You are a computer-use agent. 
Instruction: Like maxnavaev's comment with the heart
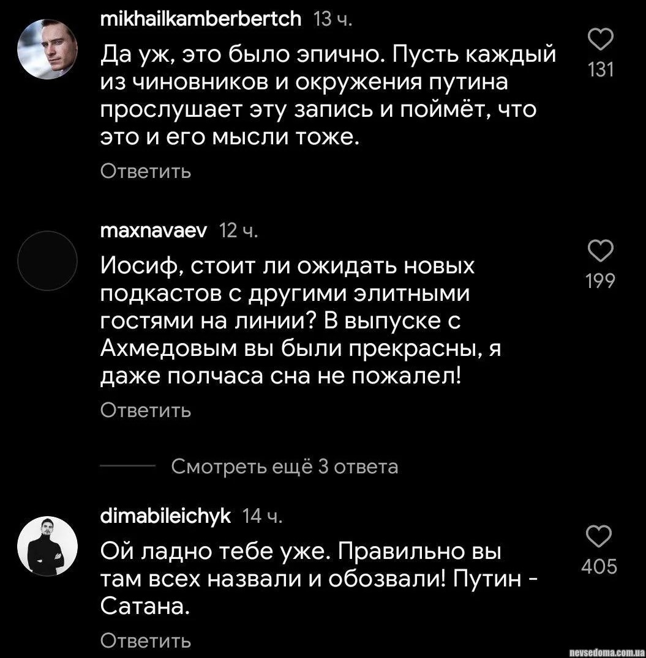point(600,251)
